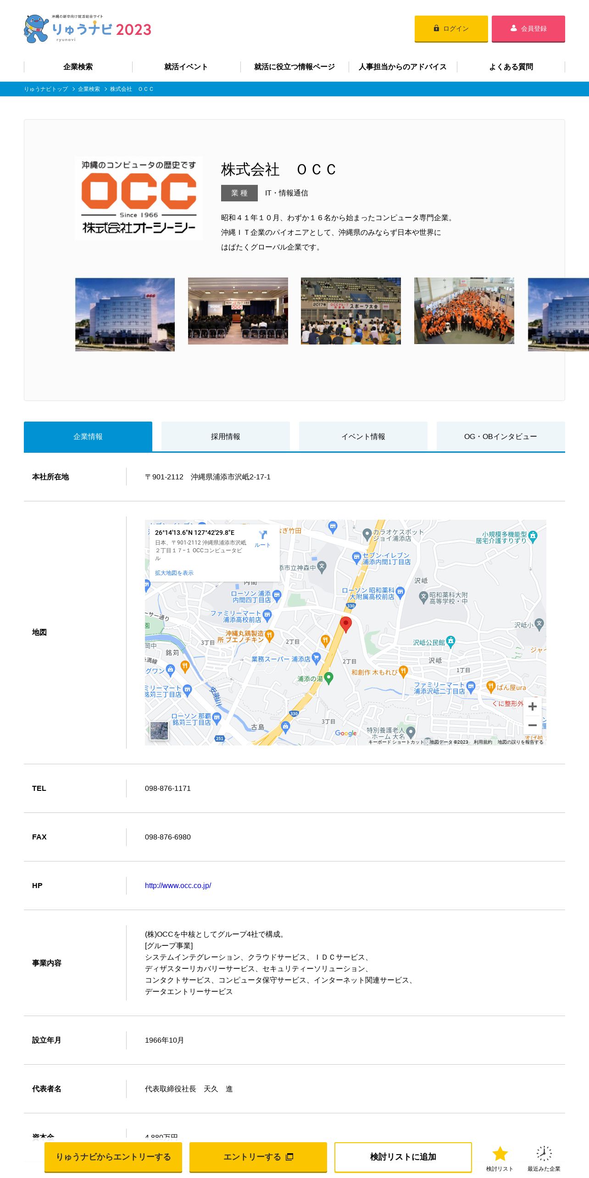Image resolution: width=589 pixels, height=1178 pixels.
Task: Click 1966年10月 establishment date text
Action: tap(164, 1040)
